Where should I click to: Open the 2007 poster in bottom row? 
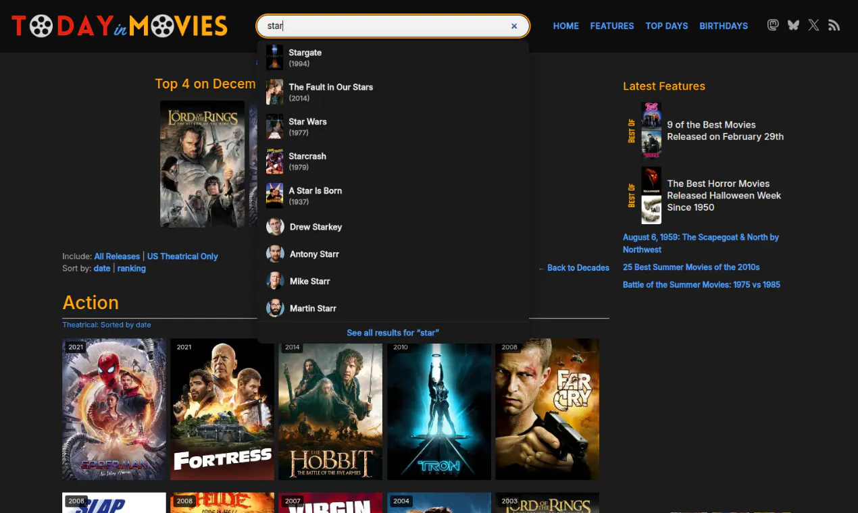(330, 503)
